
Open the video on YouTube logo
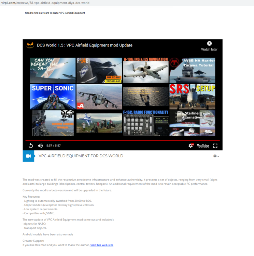click(x=203, y=146)
